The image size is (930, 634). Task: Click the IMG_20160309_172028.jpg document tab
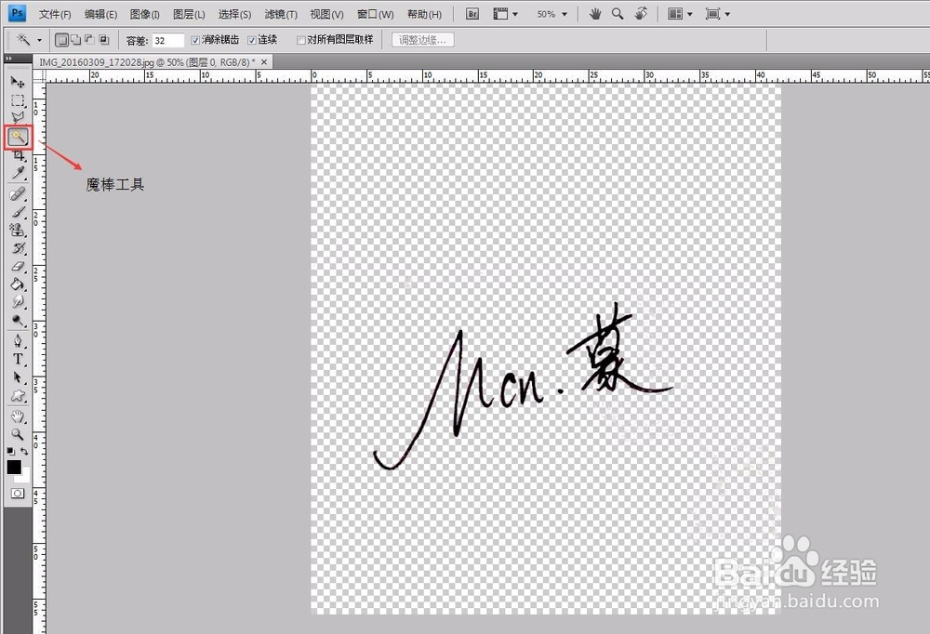click(139, 59)
